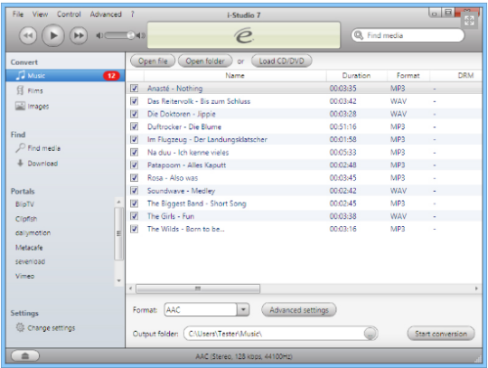Toggle Soundwave - Medley checkbox
This screenshot has height=368, width=488.
pyautogui.click(x=134, y=191)
